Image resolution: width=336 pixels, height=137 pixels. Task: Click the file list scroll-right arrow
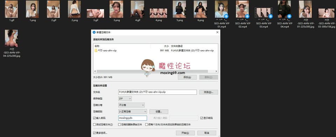216,71
